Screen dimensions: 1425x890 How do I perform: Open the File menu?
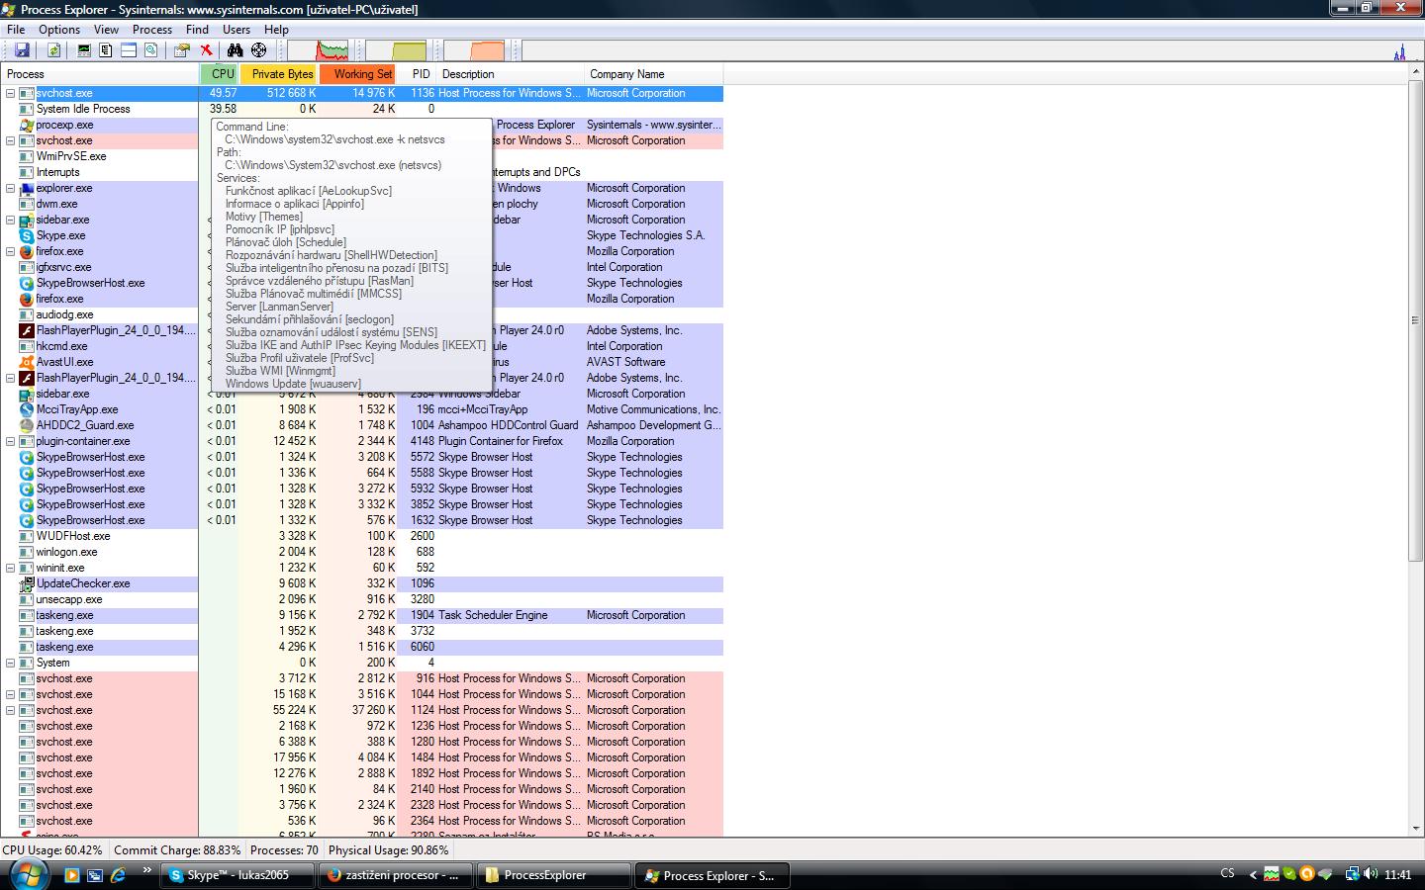(x=16, y=30)
